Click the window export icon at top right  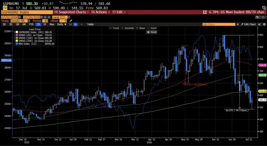click(264, 8)
